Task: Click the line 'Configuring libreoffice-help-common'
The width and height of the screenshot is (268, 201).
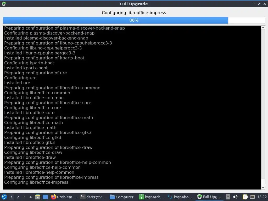Action: [42, 167]
